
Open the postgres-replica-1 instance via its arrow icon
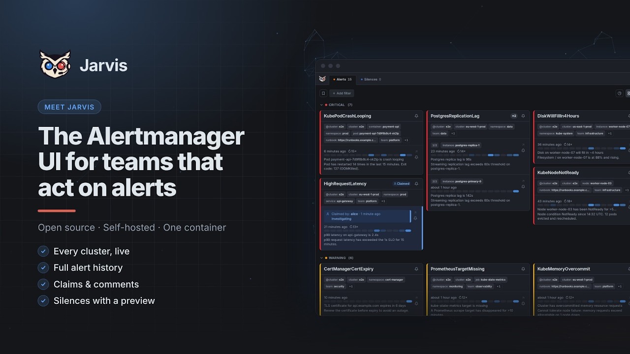[523, 145]
